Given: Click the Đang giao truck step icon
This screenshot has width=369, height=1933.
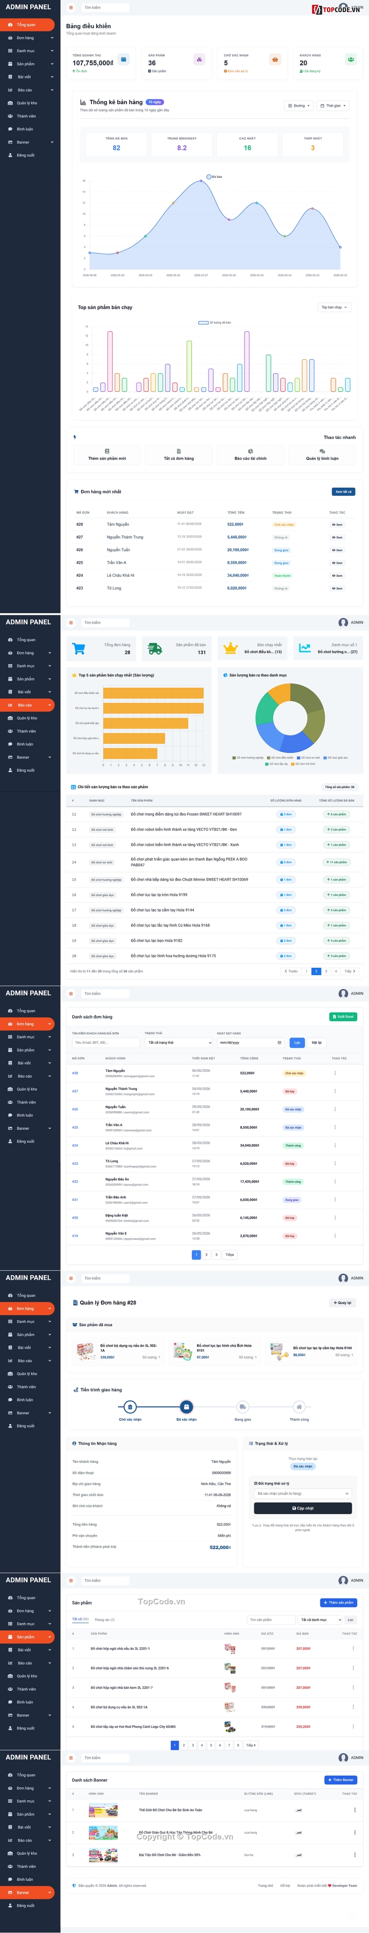Looking at the screenshot, I should point(242,1407).
